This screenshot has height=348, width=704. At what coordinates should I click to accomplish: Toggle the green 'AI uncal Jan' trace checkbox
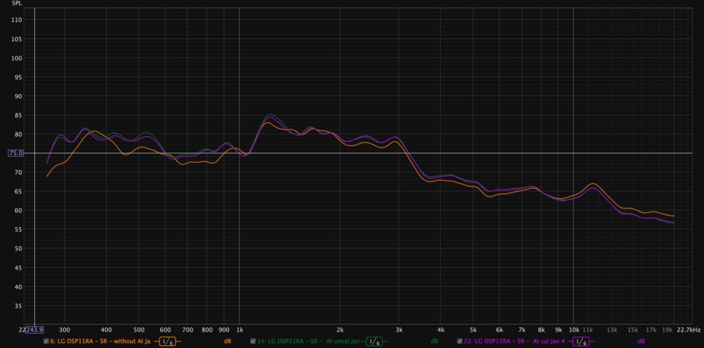tap(253, 341)
